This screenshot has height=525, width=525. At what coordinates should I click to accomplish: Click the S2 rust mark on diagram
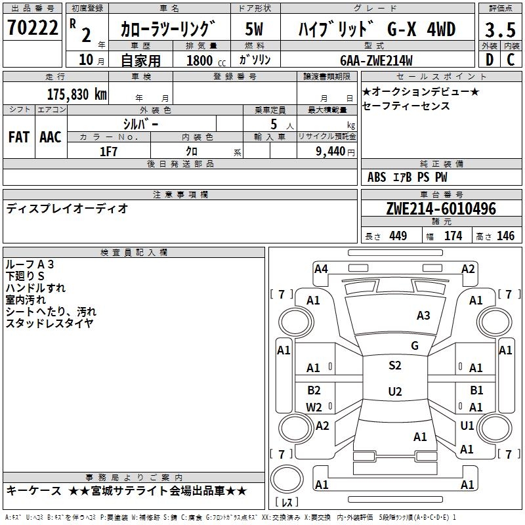click(394, 366)
